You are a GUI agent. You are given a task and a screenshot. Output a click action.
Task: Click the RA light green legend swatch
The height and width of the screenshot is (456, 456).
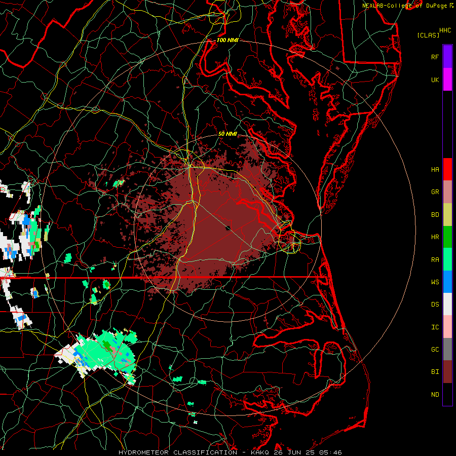[x=447, y=259]
